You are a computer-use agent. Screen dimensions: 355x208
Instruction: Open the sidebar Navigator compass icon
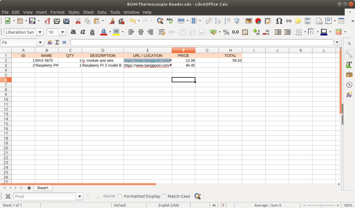coord(349,84)
